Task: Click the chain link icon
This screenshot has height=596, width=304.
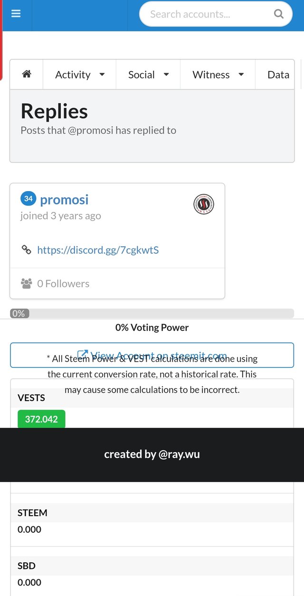Action: tap(27, 250)
